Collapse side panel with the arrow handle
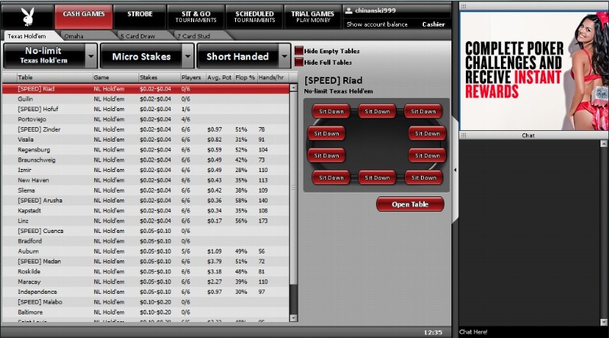609x338 pixels. pyautogui.click(x=454, y=170)
